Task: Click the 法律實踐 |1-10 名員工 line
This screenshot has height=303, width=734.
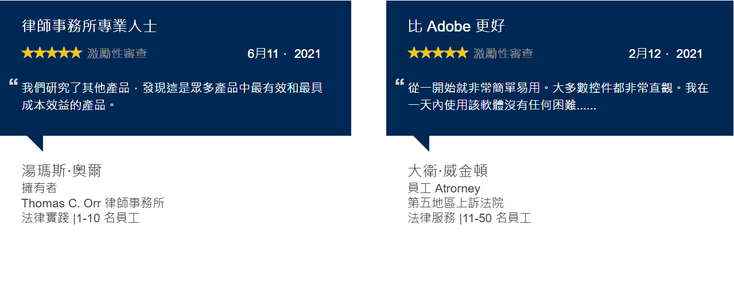Action: click(80, 218)
